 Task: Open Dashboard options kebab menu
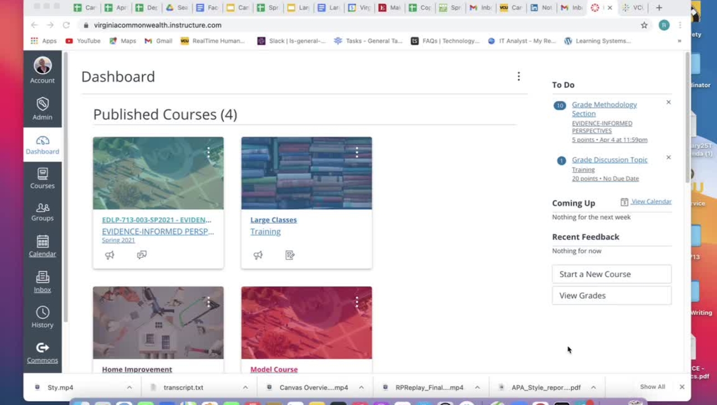519,77
